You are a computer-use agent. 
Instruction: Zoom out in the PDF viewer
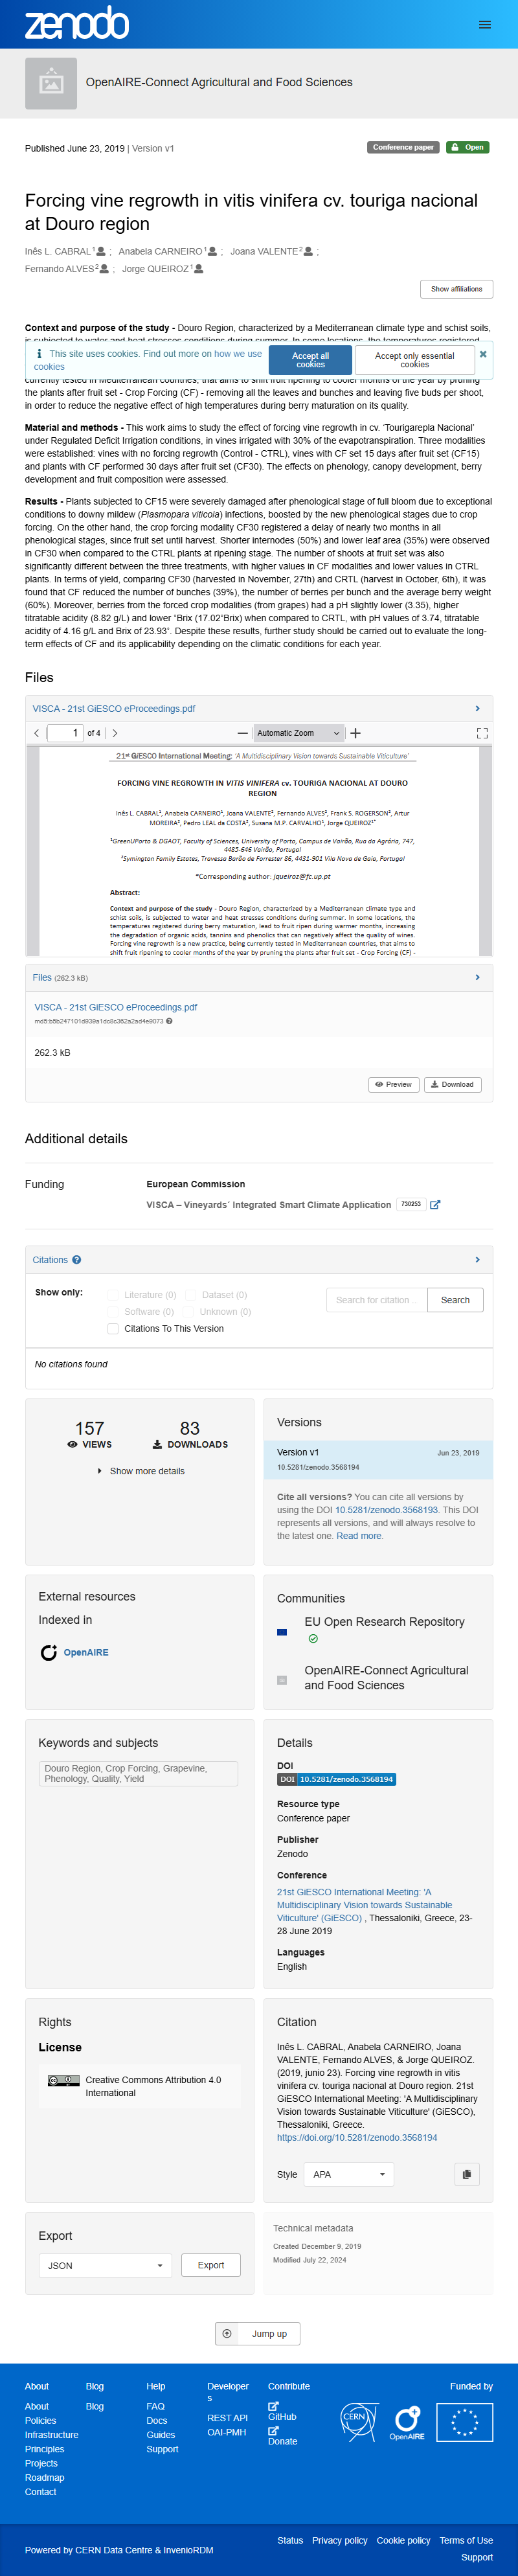242,733
